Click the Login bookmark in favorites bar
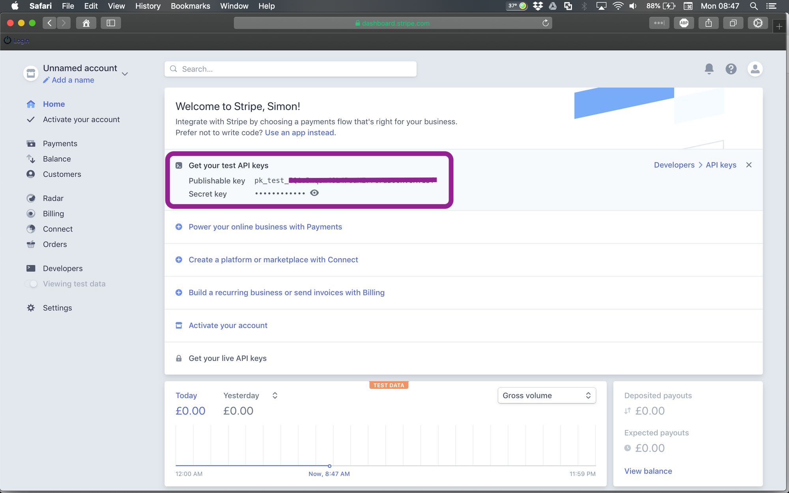Screen dimensions: 789x493 (17, 40)
